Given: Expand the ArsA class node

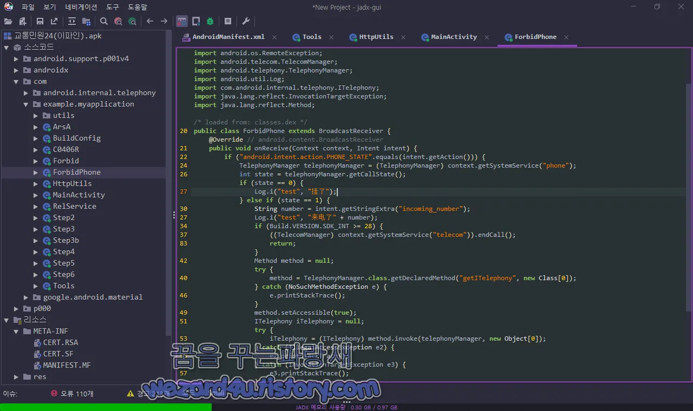Looking at the screenshot, I should point(36,127).
